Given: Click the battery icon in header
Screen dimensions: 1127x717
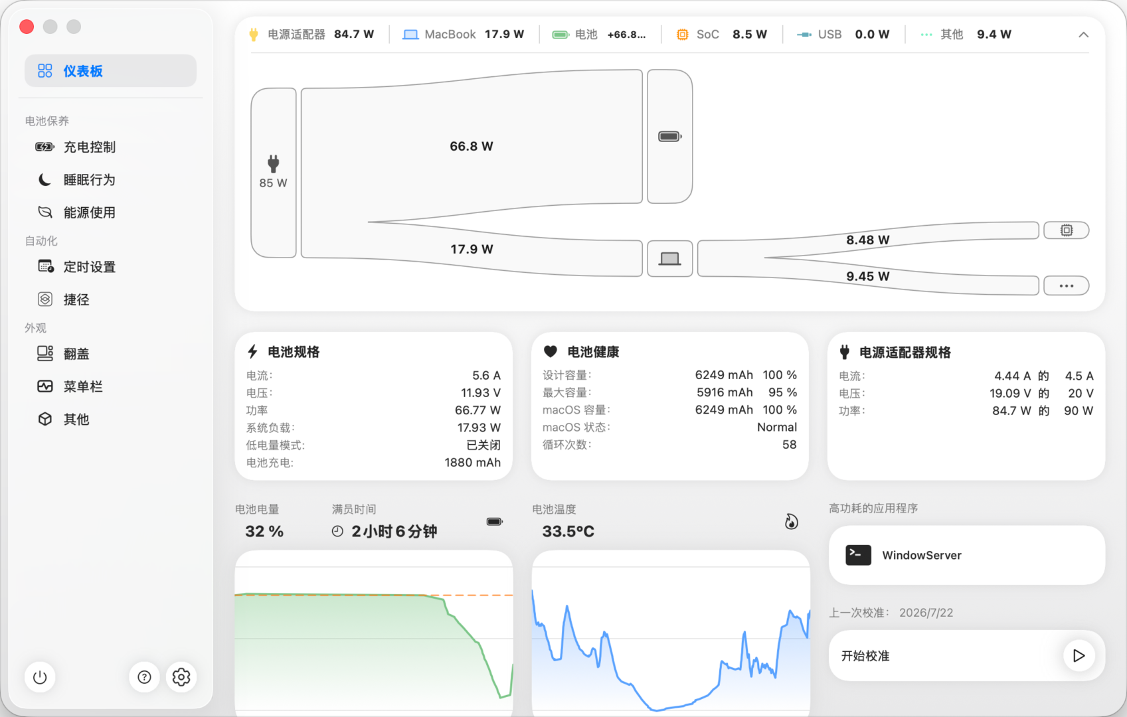Looking at the screenshot, I should pos(561,35).
